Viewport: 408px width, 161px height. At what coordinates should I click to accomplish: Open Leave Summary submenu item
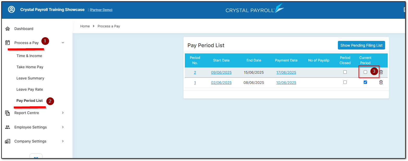point(30,78)
